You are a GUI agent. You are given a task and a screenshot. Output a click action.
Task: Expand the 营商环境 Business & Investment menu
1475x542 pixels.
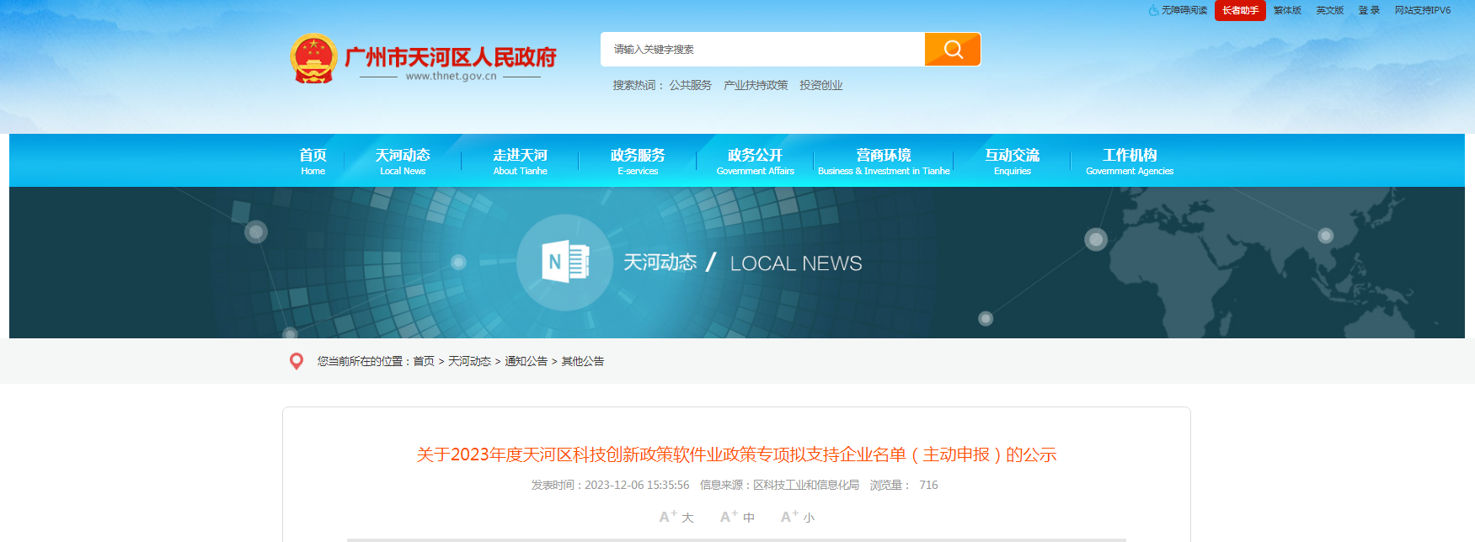pos(884,161)
